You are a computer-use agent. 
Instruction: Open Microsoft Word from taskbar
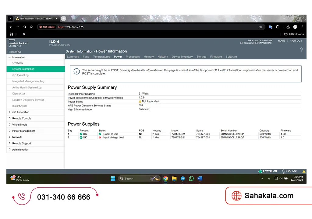click(x=200, y=179)
